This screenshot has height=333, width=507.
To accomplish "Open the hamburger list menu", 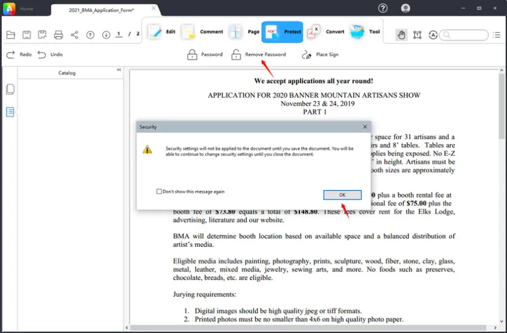I will click(x=497, y=35).
